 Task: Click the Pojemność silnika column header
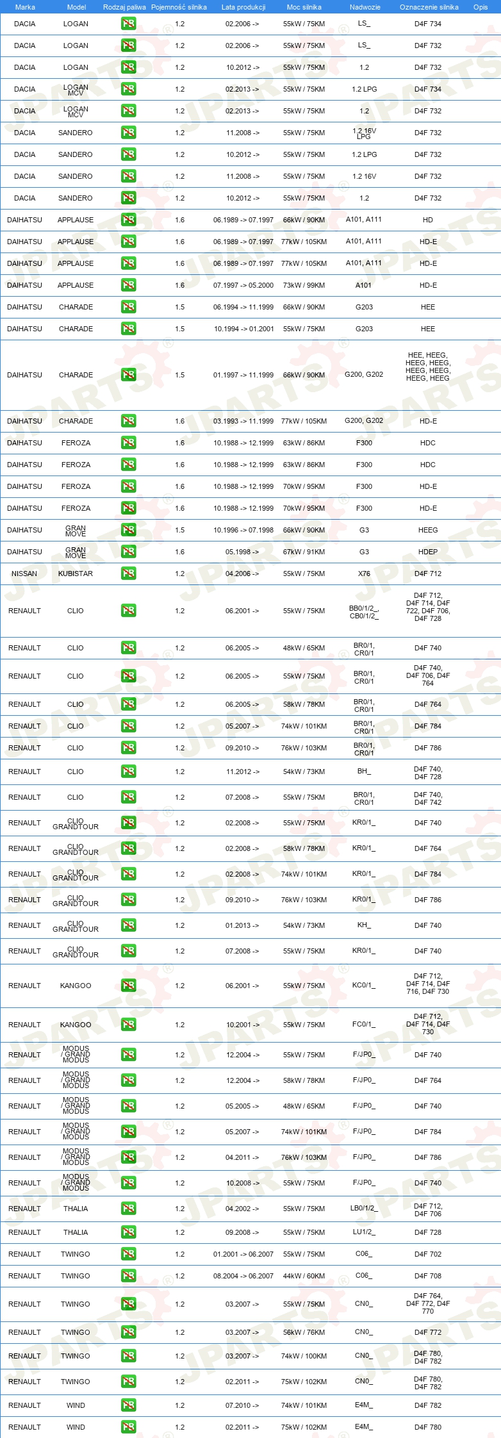pos(179,7)
